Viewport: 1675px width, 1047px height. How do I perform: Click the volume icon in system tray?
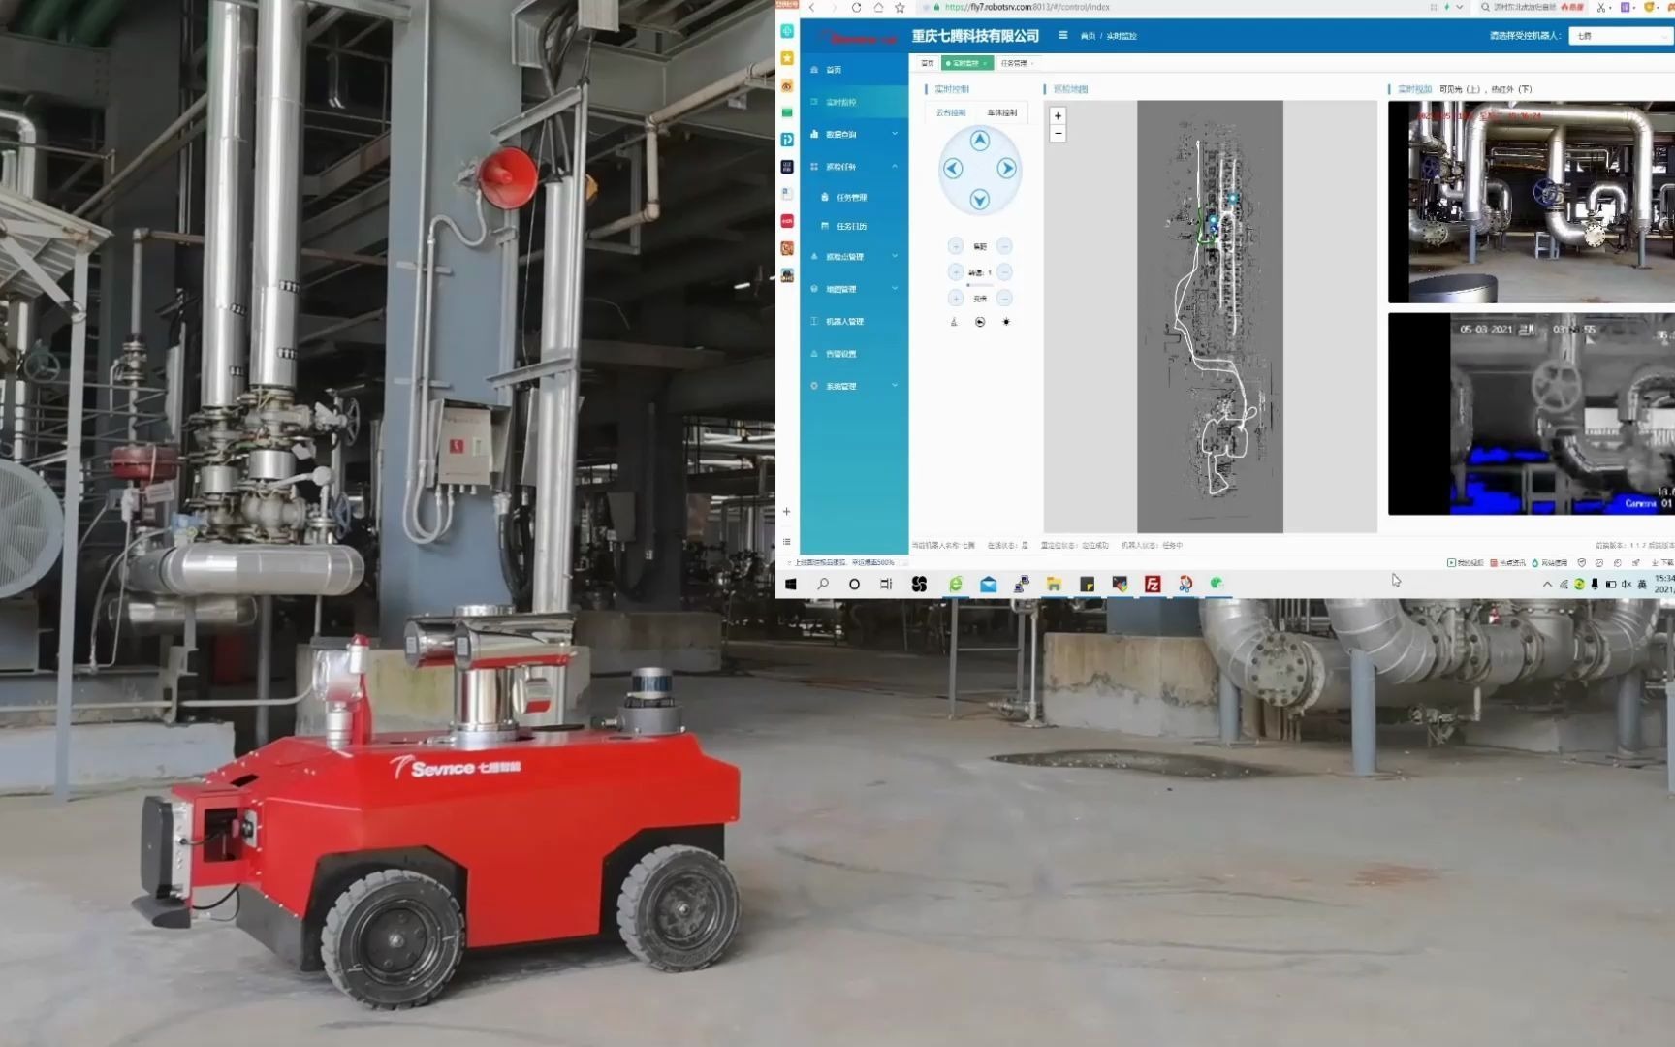1627,585
